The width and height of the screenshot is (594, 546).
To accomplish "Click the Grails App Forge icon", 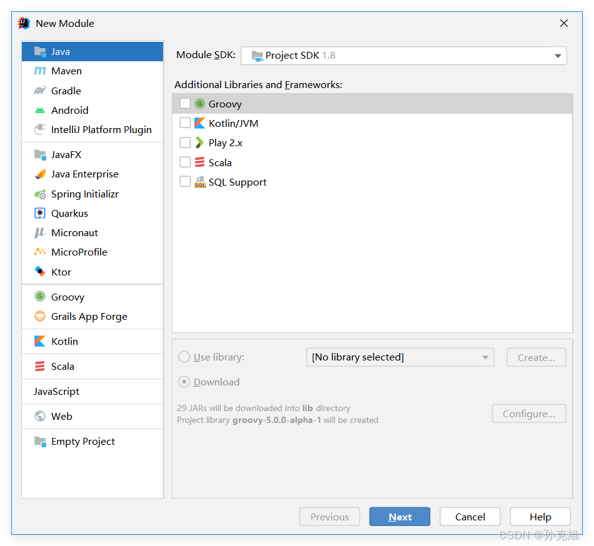I will [40, 316].
